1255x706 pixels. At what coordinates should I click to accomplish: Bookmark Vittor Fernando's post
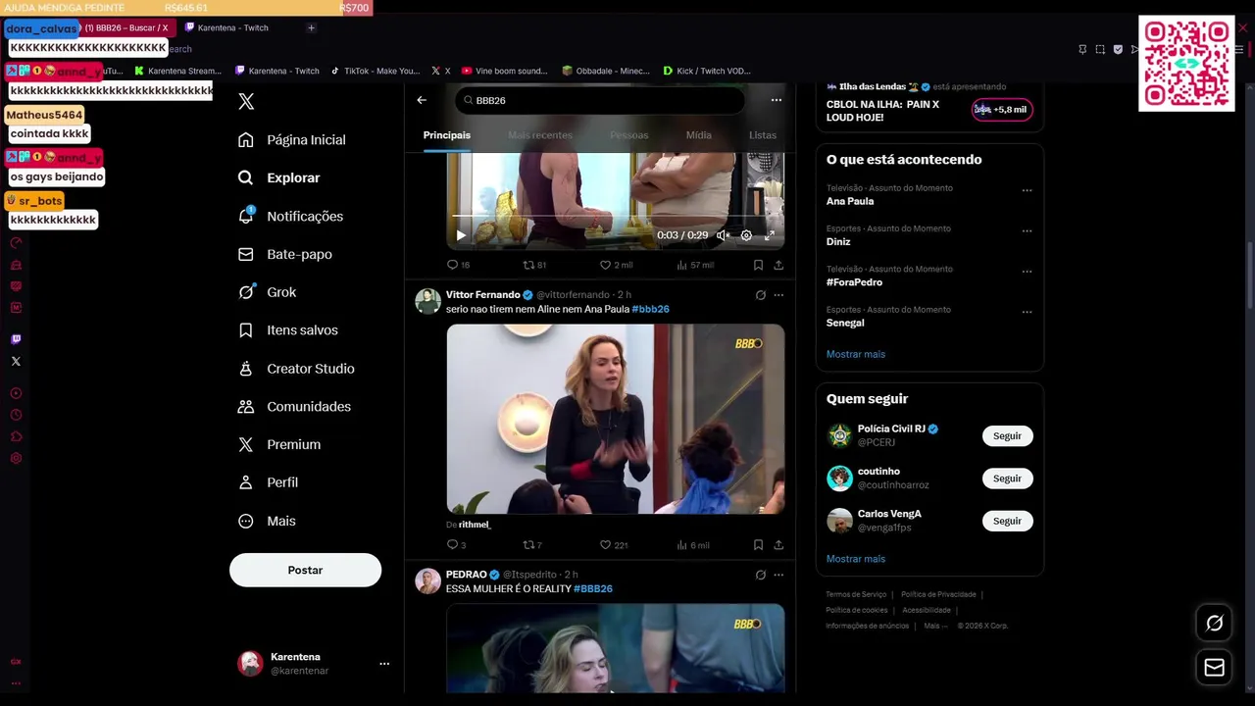coord(758,545)
